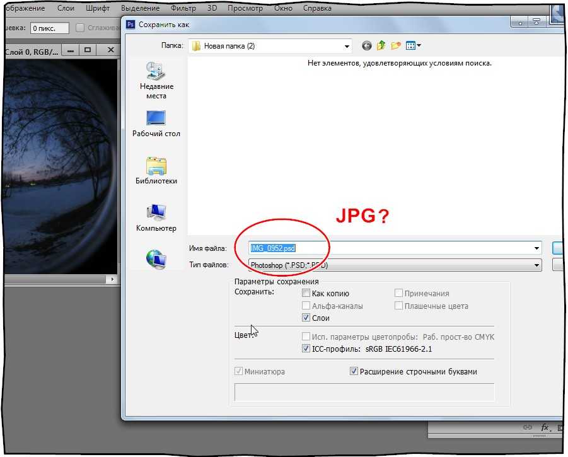Maximize the document window 'Слой 0, RGB'
Viewport: 568px width, 457px height.
click(88, 50)
